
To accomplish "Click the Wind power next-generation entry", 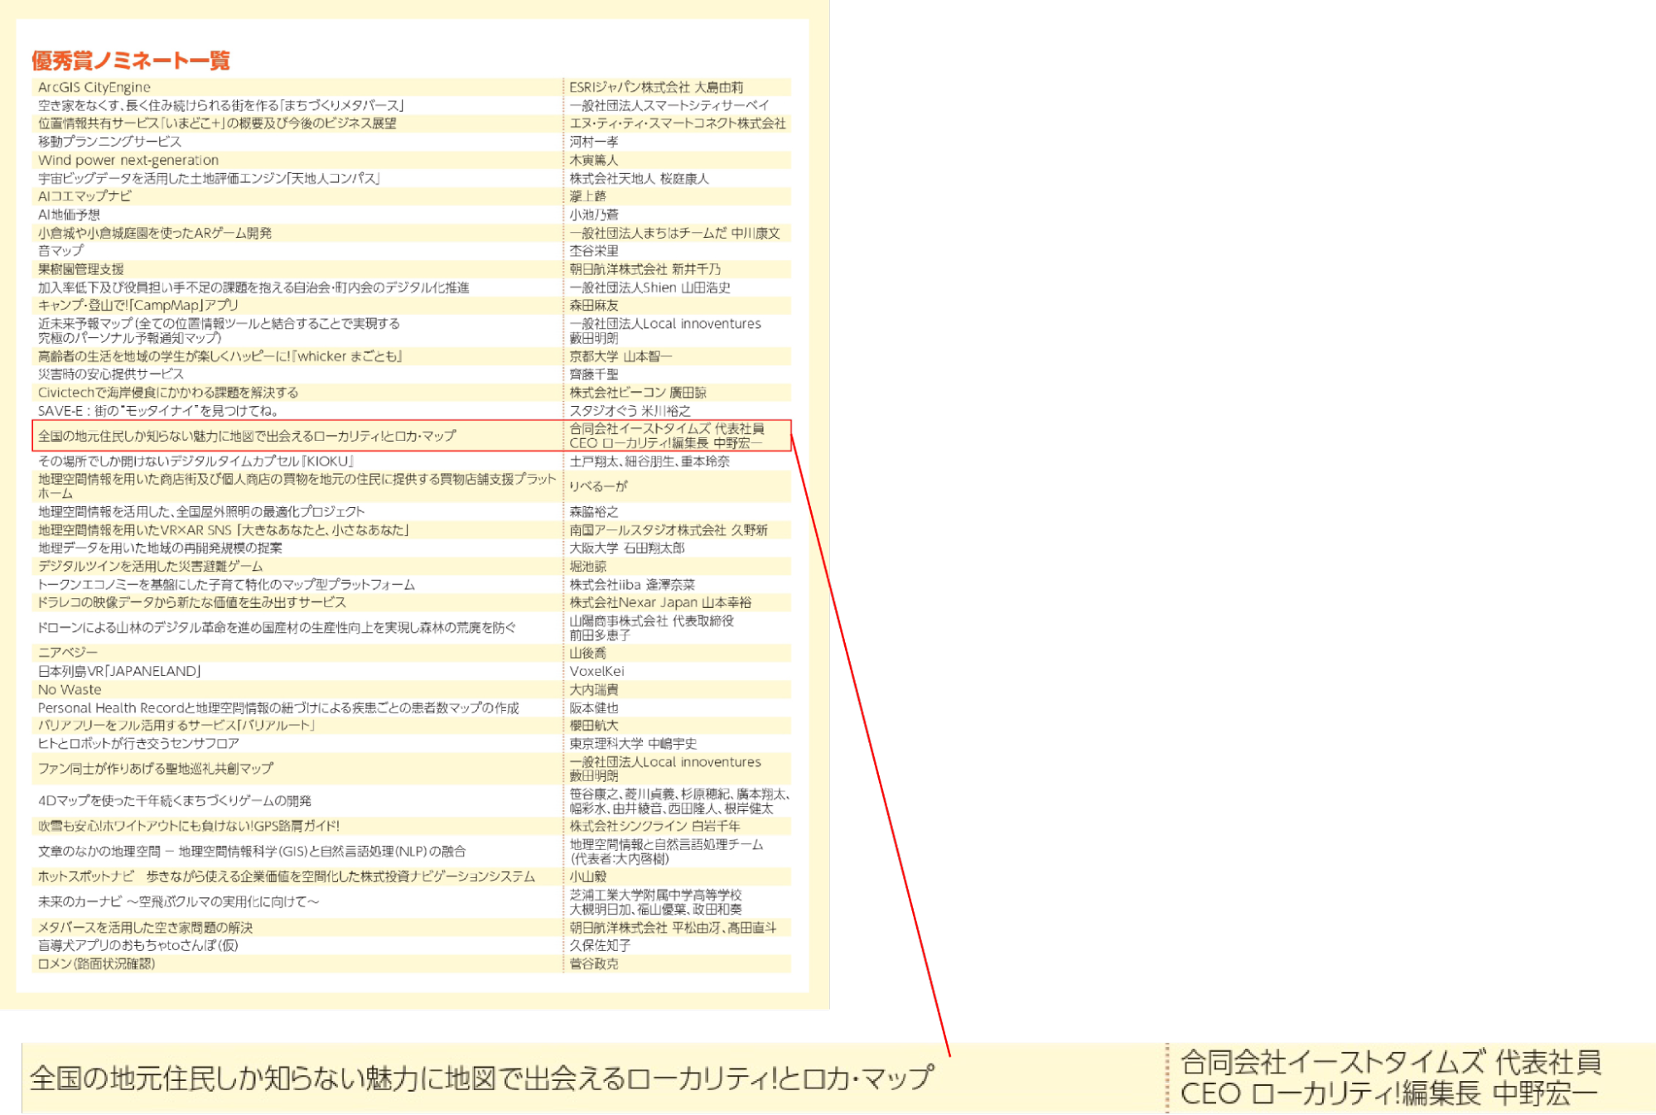I will pos(128,160).
